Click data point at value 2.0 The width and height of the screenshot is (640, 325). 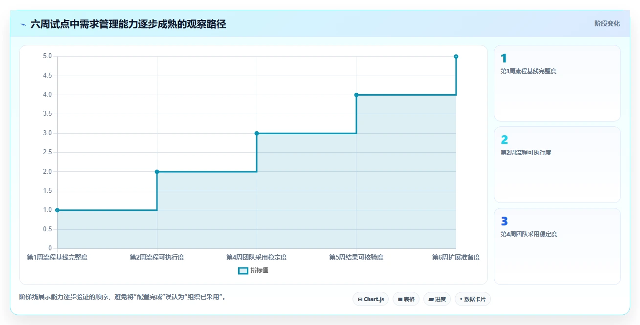coord(157,172)
